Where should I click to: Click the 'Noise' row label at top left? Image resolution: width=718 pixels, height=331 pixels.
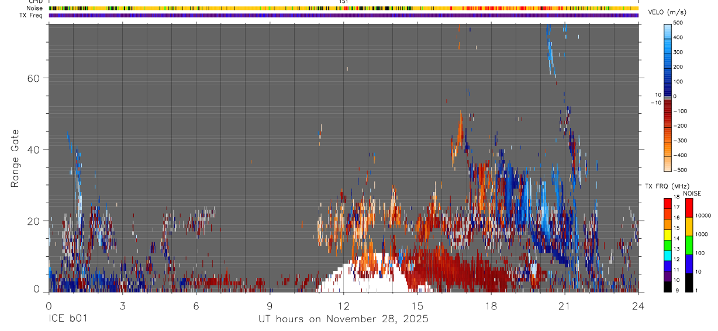click(35, 8)
